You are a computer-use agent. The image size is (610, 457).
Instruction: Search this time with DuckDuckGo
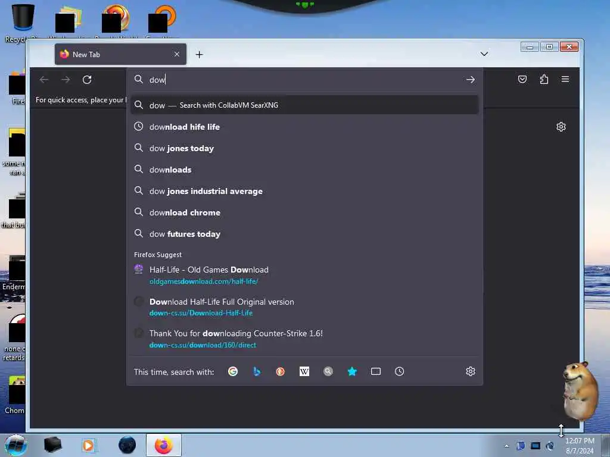click(x=280, y=371)
